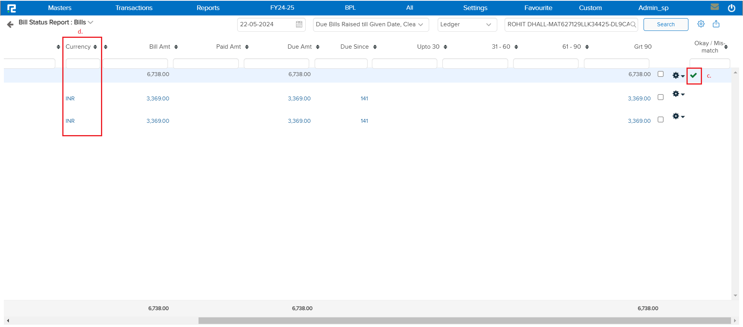Click the horizontal scrollbar at the bottom
Image resolution: width=743 pixels, height=327 pixels.
point(464,320)
